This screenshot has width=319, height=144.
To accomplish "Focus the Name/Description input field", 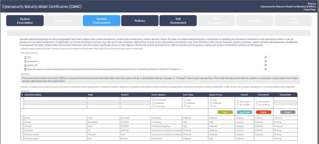I will tap(55, 102).
